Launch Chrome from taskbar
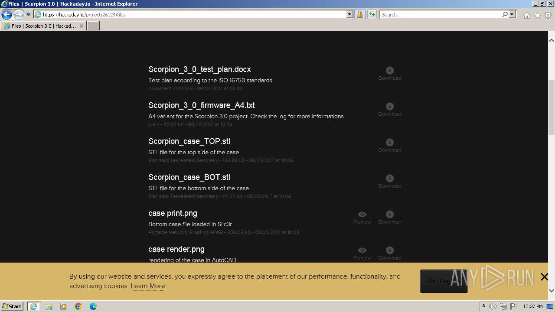 [78, 306]
